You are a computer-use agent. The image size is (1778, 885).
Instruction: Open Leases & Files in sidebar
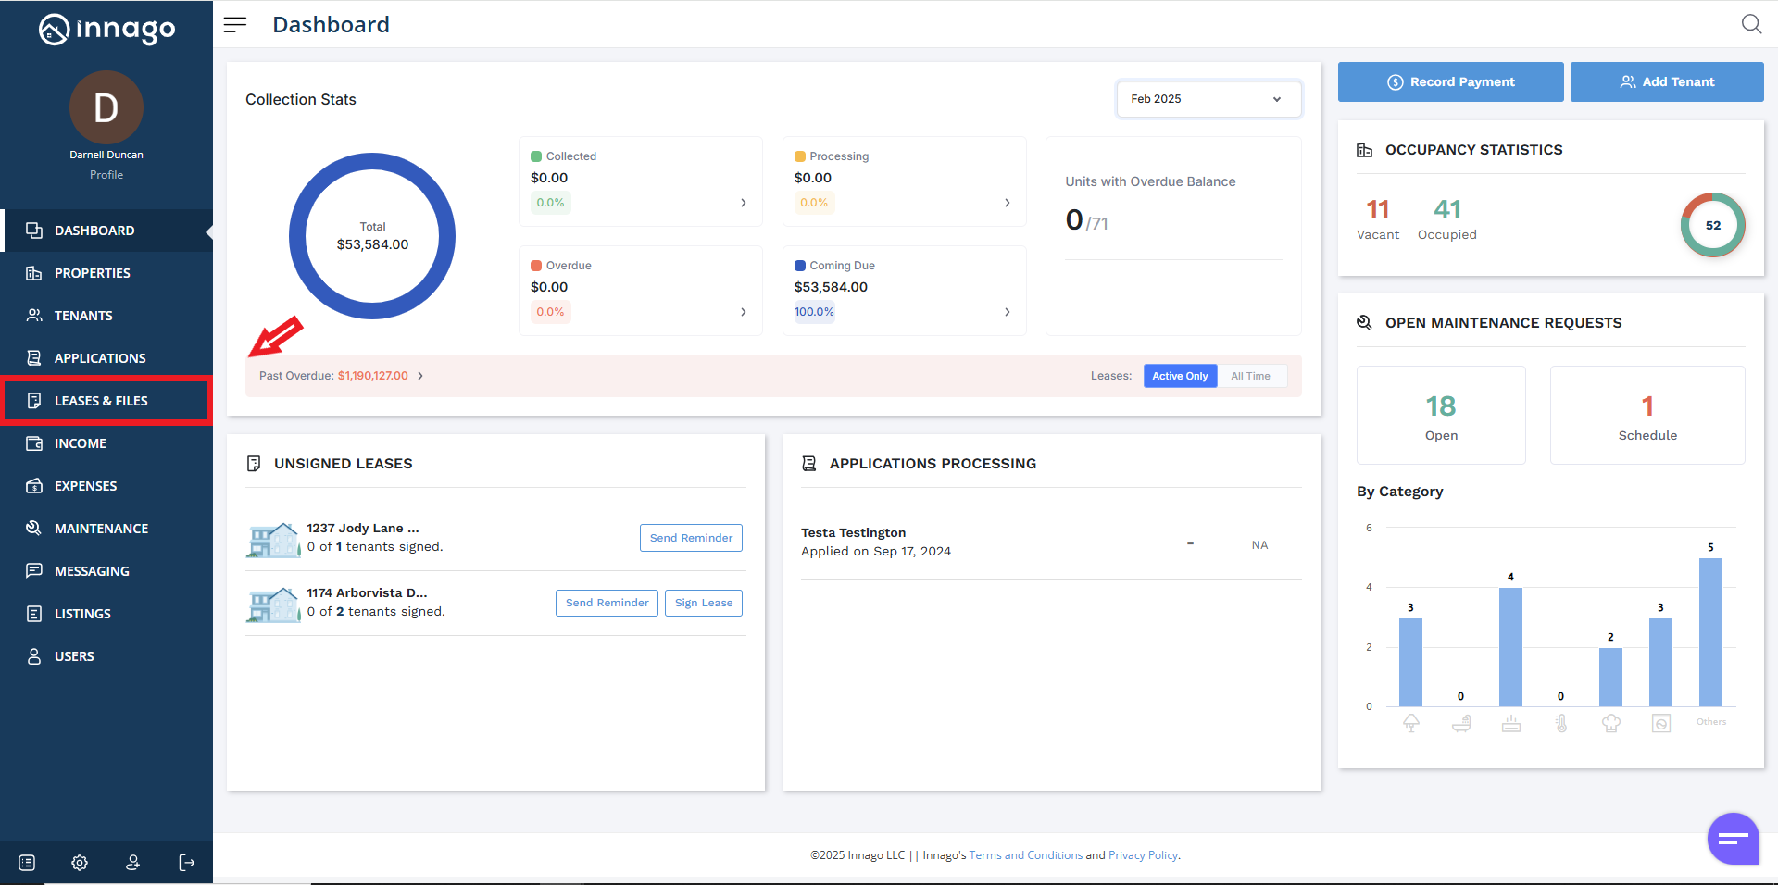pyautogui.click(x=101, y=401)
